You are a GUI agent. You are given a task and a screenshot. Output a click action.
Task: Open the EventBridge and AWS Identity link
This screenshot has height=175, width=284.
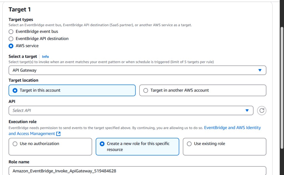point(232,128)
